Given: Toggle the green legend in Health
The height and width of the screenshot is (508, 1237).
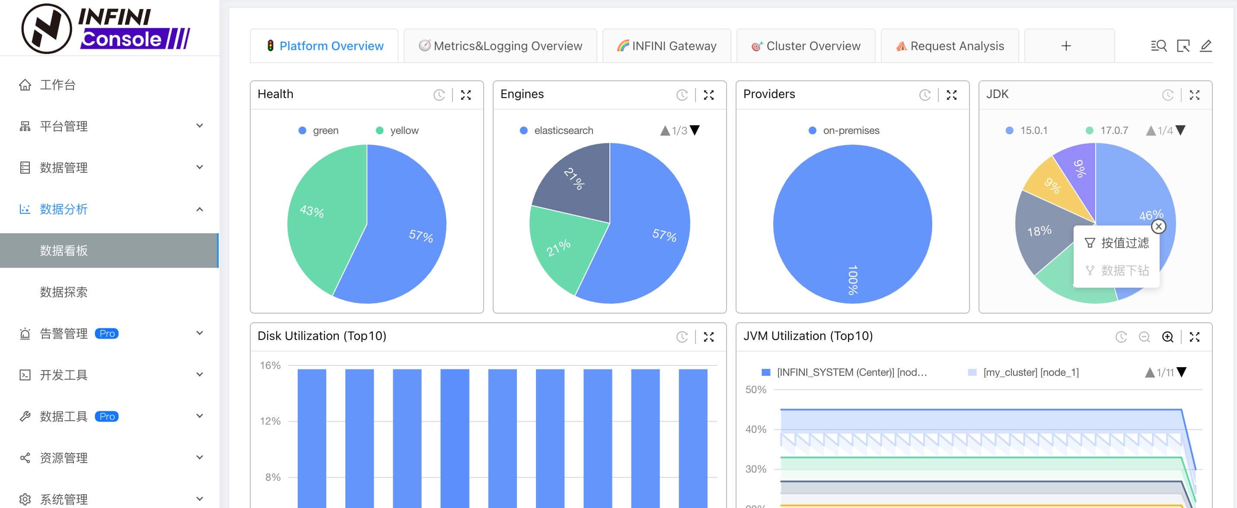Looking at the screenshot, I should point(319,130).
